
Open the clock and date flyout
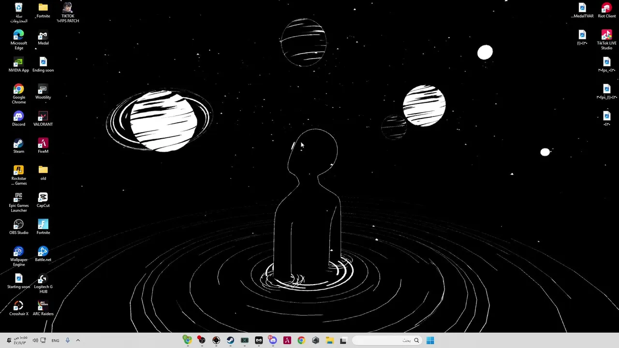[20, 340]
